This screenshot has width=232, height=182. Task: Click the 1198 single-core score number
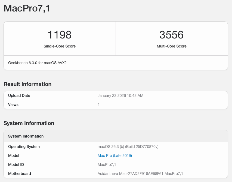coord(60,35)
